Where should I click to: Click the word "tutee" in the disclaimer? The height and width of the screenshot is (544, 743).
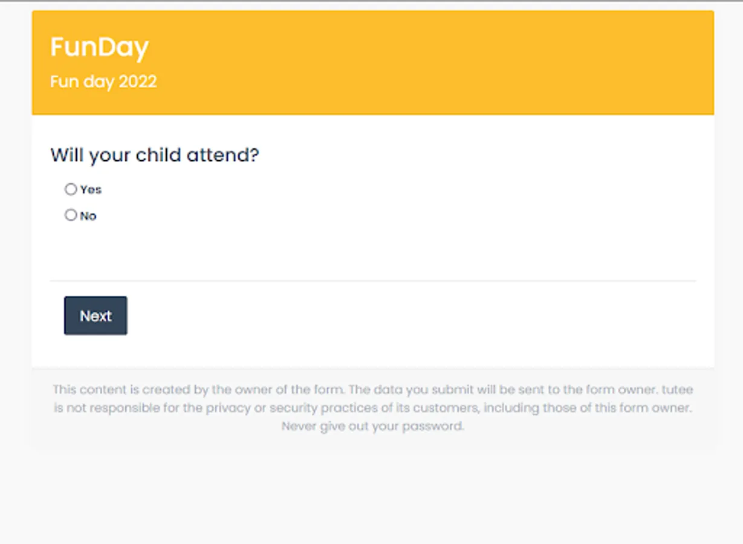click(x=676, y=390)
